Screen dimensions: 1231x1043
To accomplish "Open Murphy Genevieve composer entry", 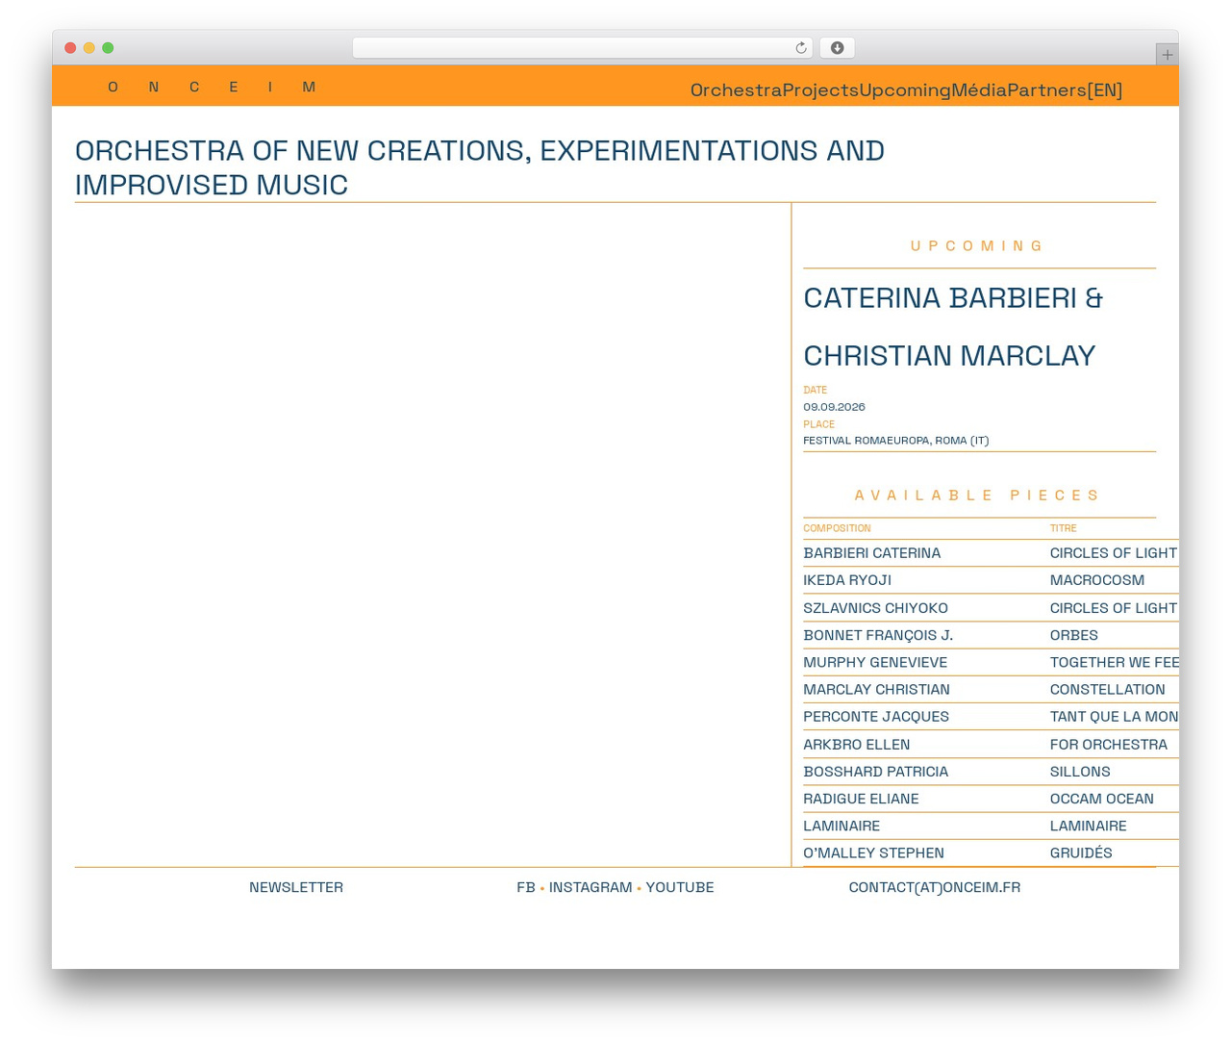I will (x=875, y=662).
